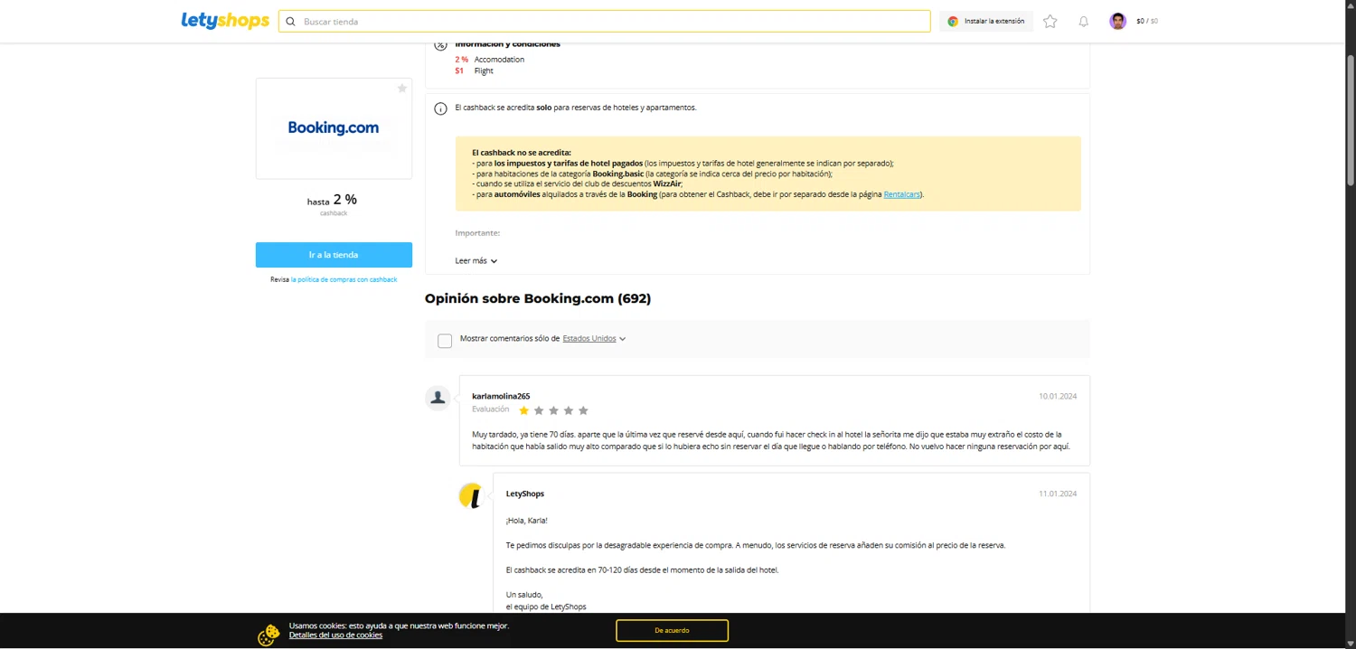Screen dimensions: 1356x649
Task: Click the first yellow rating star
Action: [x=523, y=410]
